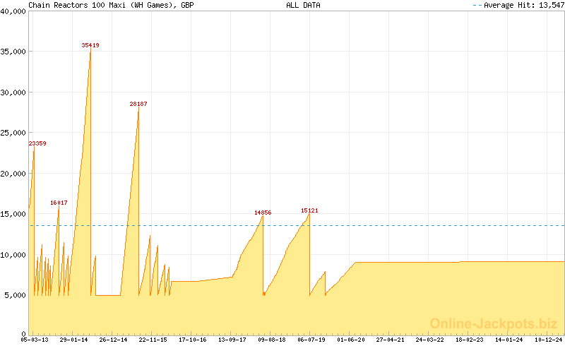Click the 28187 peak value label

click(138, 104)
